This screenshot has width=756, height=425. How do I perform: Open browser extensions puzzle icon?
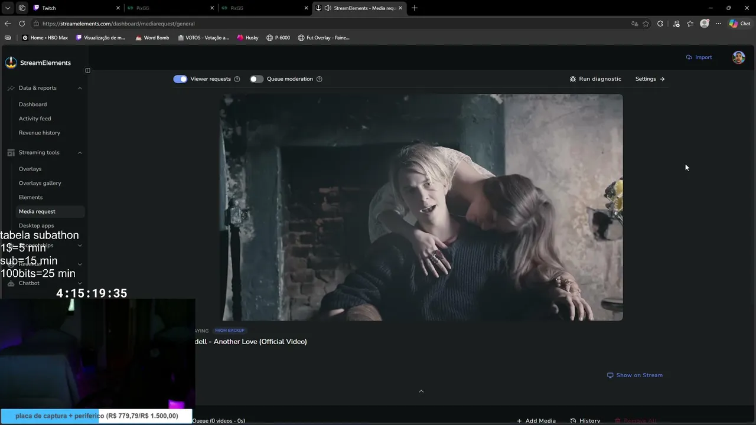pyautogui.click(x=660, y=24)
